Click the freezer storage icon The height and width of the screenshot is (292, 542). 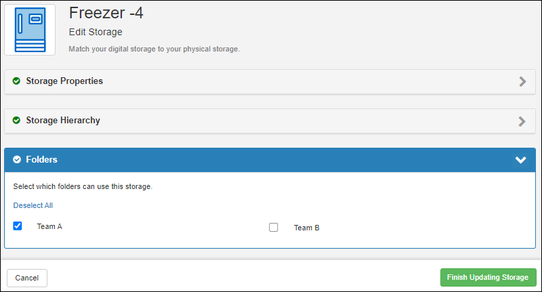coord(30,30)
